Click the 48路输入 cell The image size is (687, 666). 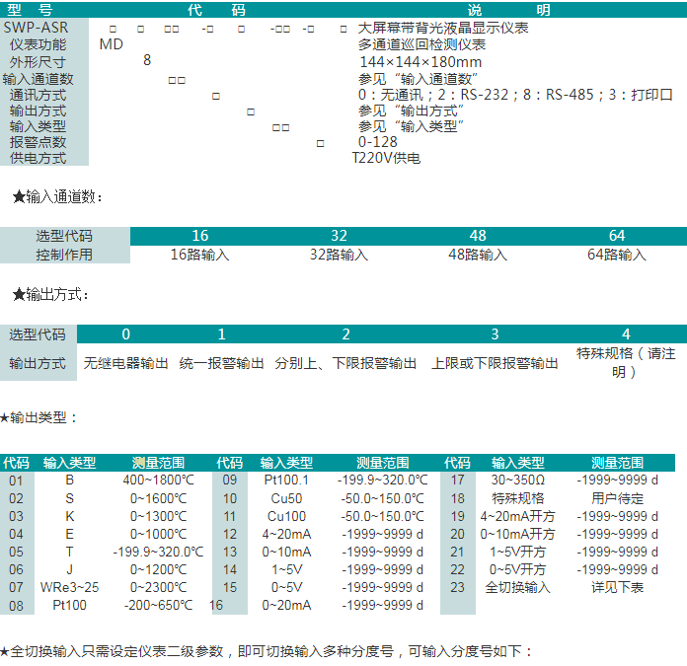pyautogui.click(x=478, y=255)
